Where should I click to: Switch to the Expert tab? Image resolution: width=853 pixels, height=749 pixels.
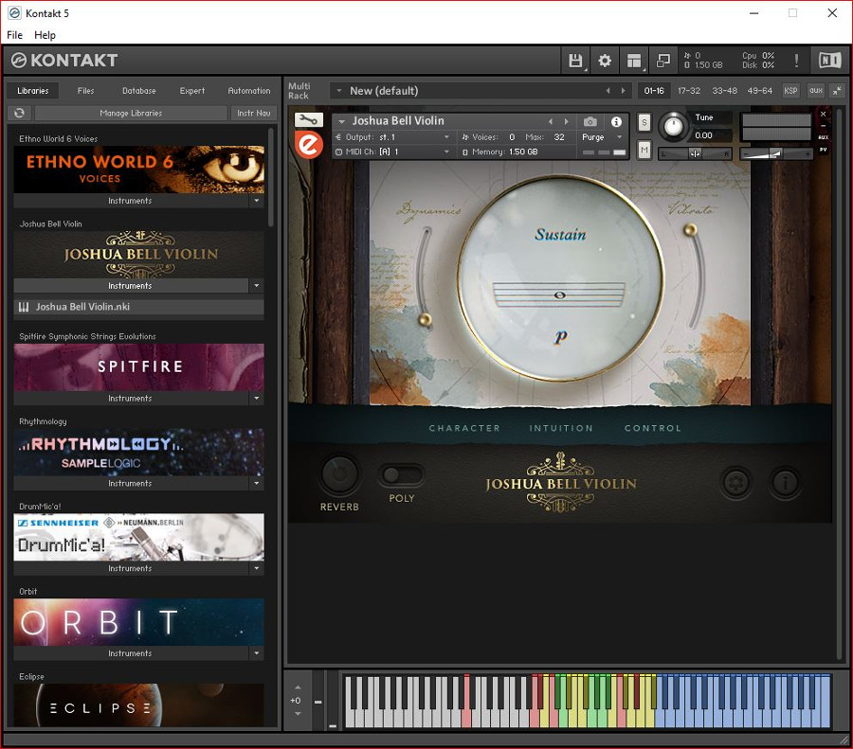click(192, 91)
